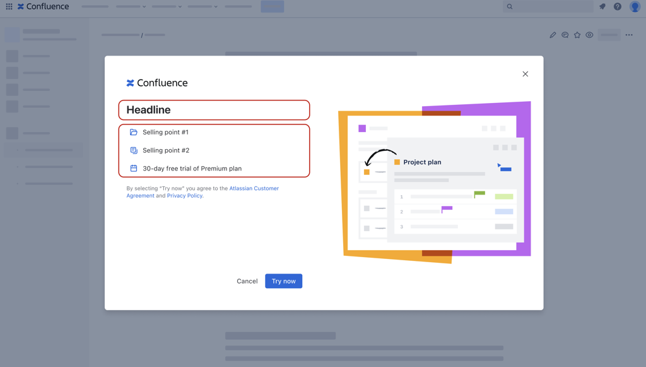
Task: Click the folder icon on Selling point #1
Action: point(132,132)
